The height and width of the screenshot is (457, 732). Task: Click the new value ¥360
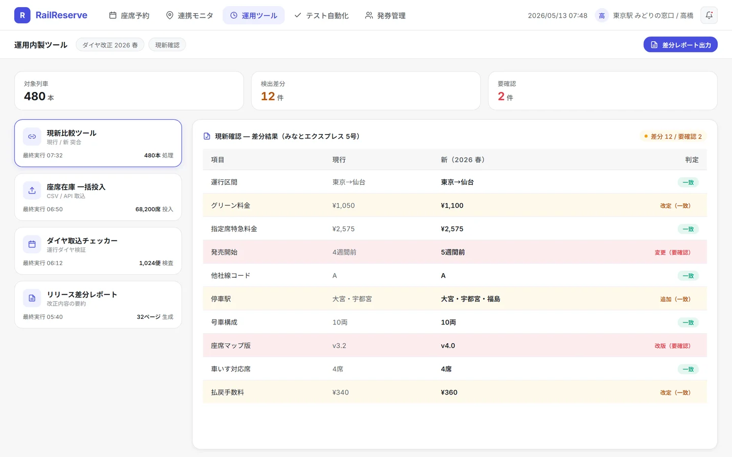coord(449,393)
